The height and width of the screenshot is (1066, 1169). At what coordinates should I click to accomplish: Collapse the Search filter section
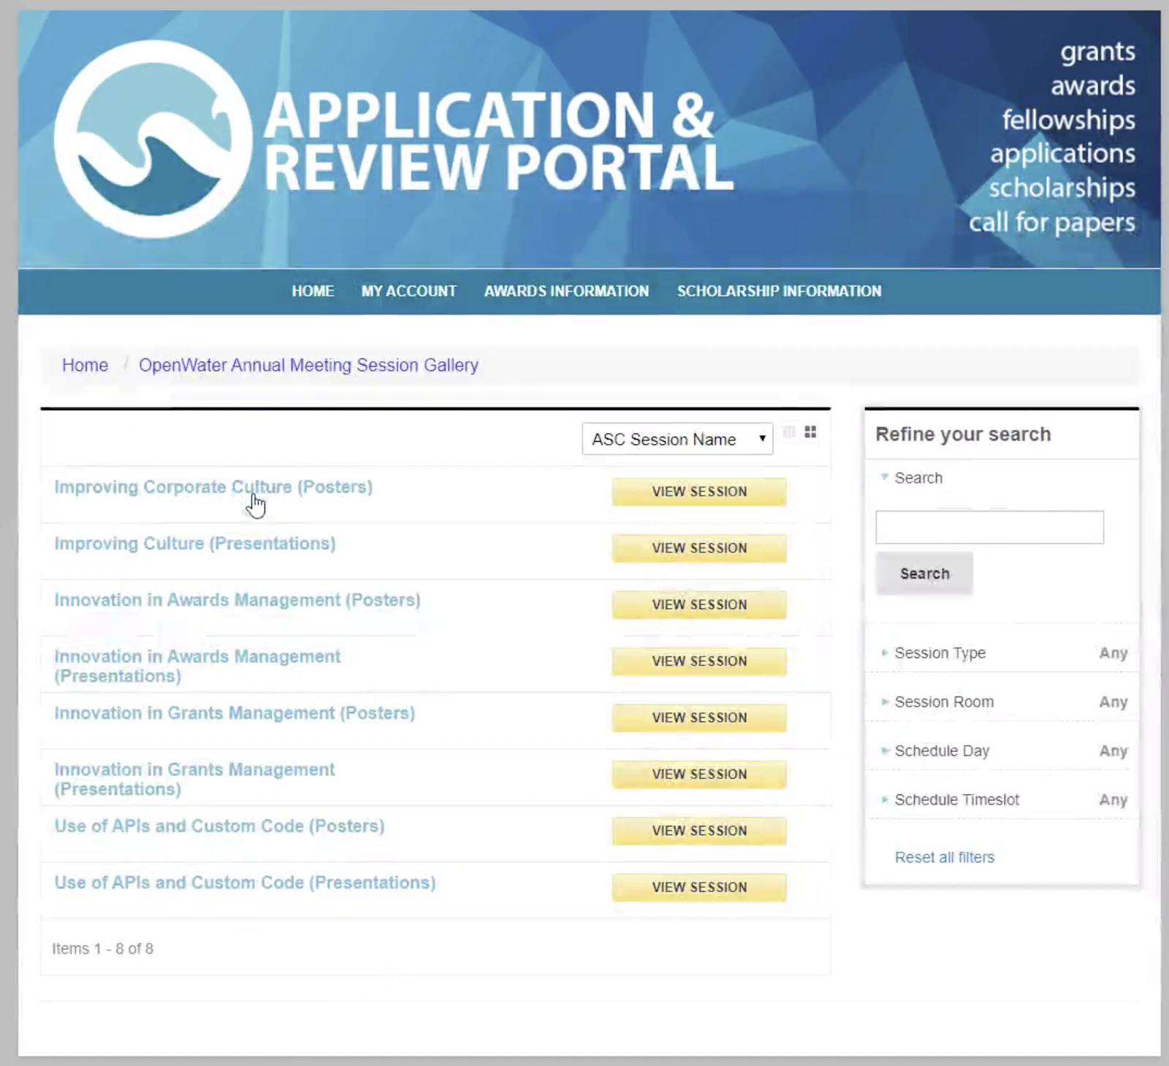pyautogui.click(x=918, y=478)
